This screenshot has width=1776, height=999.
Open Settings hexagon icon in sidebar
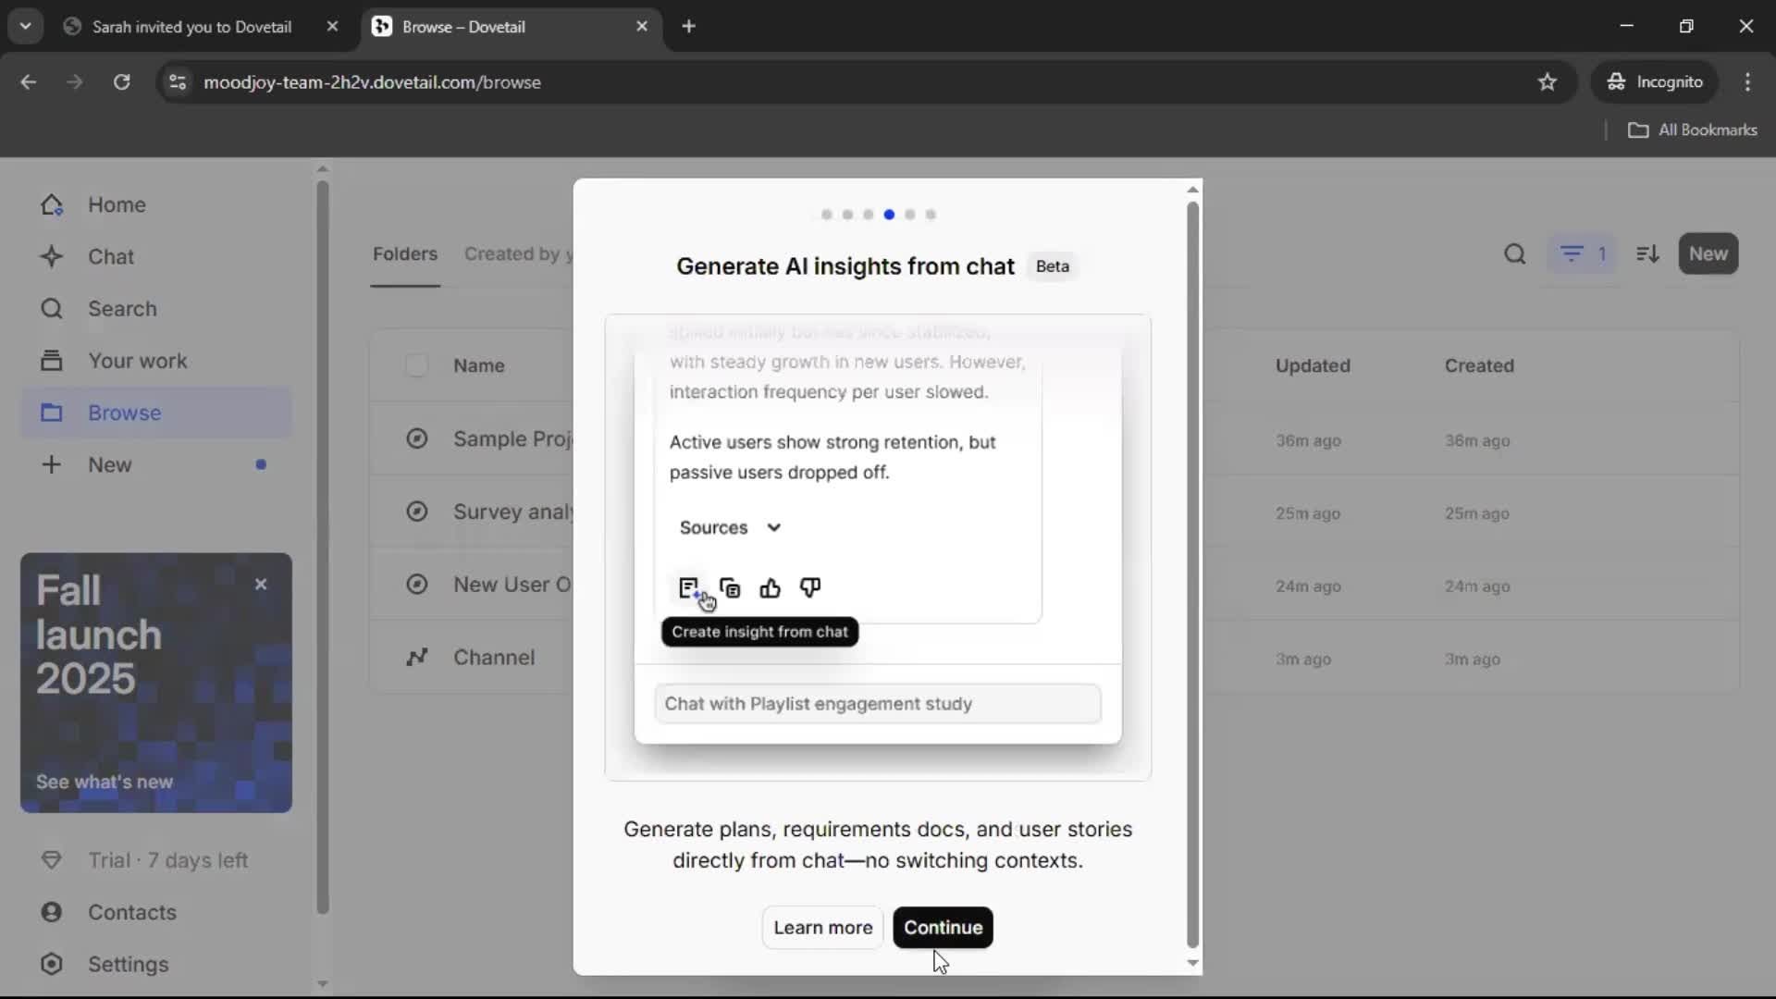(x=52, y=964)
